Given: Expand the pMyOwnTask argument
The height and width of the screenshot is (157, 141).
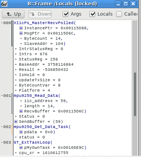Looking at the screenshot, I should tap(21, 148).
